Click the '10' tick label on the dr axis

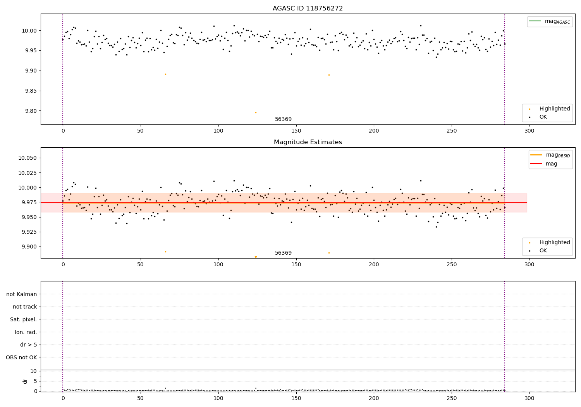34,371
